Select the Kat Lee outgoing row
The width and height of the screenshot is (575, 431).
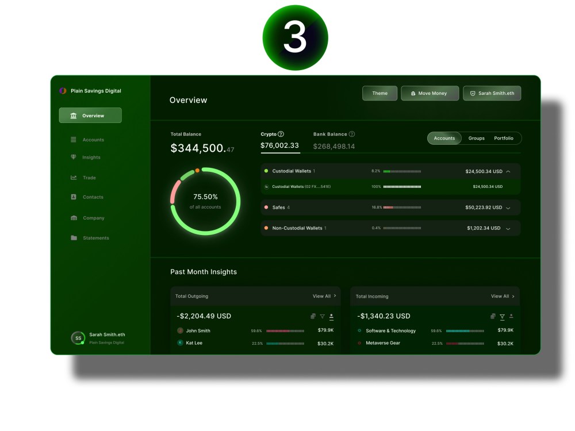pos(256,344)
